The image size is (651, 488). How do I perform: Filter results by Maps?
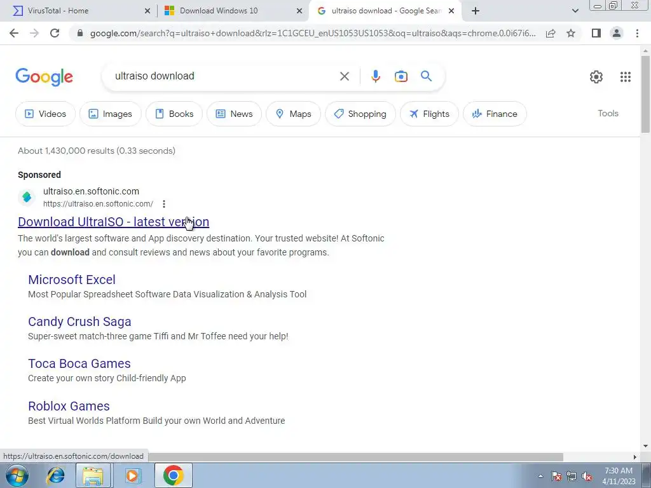pos(293,114)
